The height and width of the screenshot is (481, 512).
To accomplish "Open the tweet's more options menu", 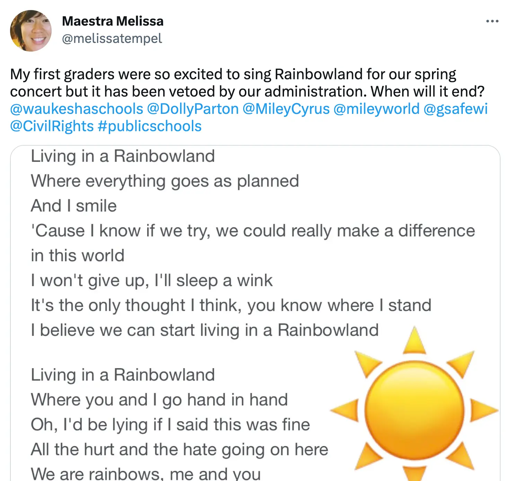I will [x=492, y=21].
